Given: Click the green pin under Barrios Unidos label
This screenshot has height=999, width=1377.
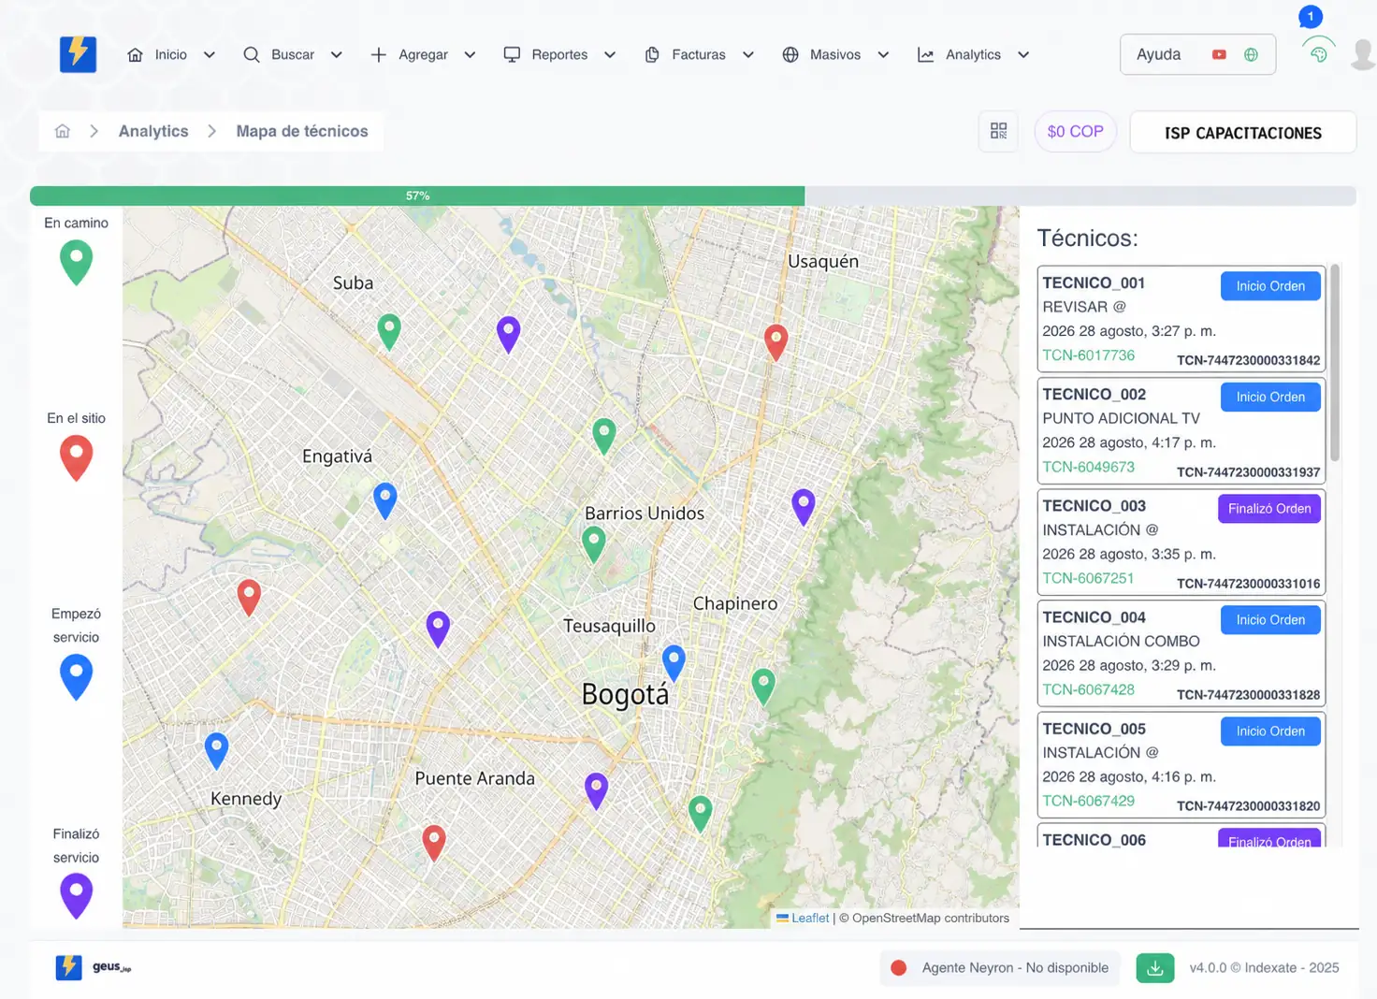Looking at the screenshot, I should click(x=593, y=544).
